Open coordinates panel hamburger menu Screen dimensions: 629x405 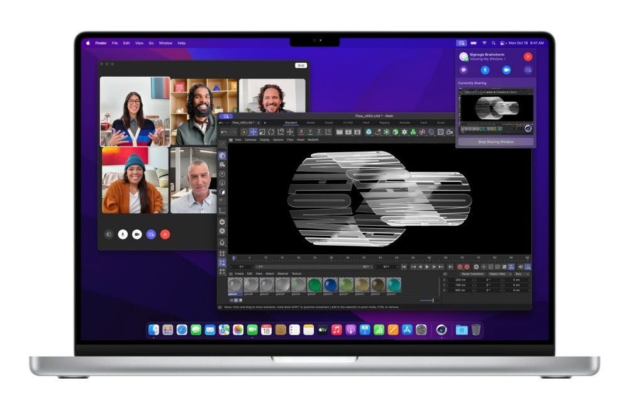point(445,274)
